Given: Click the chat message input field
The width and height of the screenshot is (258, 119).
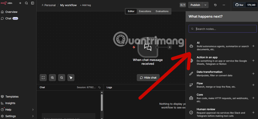Looking at the screenshot, I should coord(68,116).
